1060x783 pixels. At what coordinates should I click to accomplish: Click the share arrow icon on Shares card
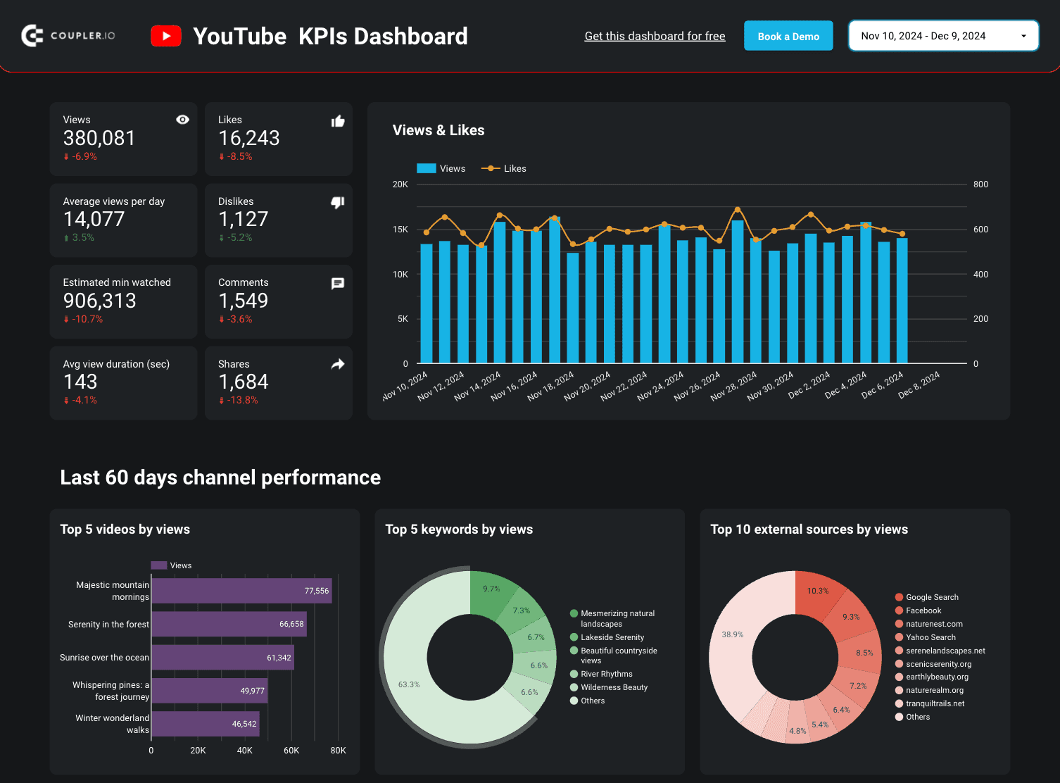point(338,364)
